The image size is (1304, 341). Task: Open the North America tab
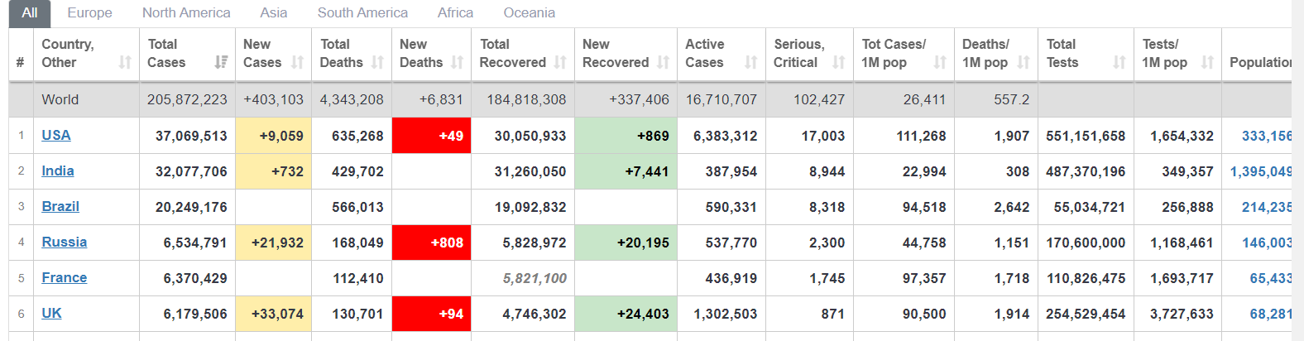coord(186,13)
